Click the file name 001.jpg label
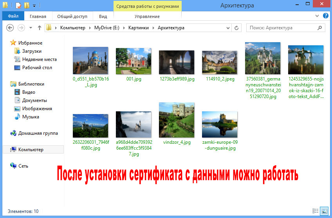332x218 pixels. pyautogui.click(x=134, y=79)
